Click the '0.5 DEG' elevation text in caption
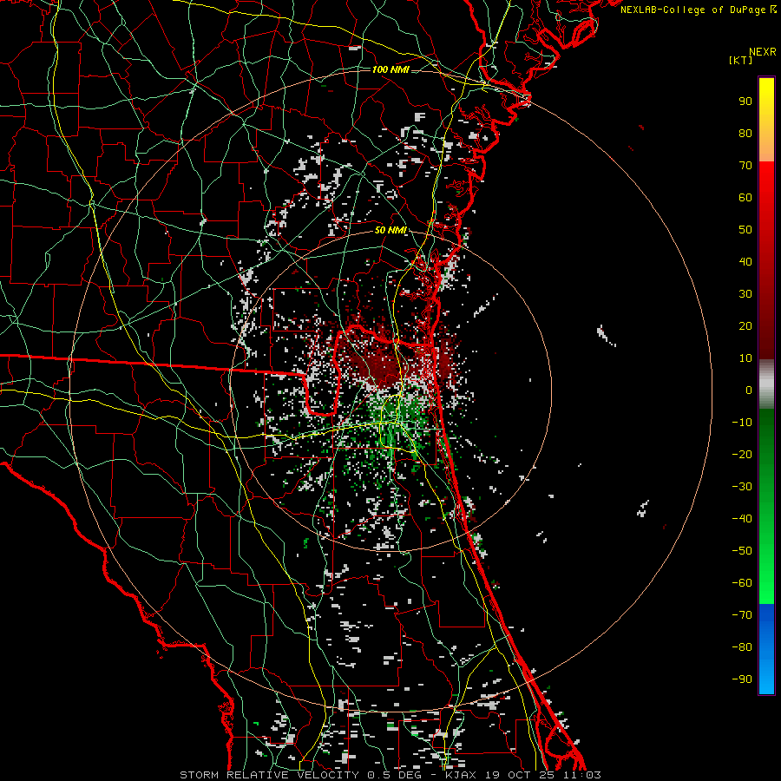This screenshot has height=781, width=781. click(x=395, y=775)
